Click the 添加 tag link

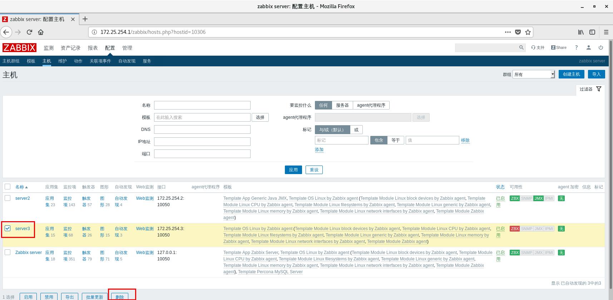tap(319, 150)
